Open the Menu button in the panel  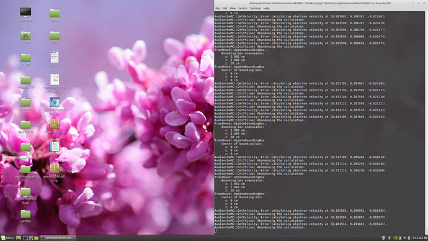coord(7,238)
